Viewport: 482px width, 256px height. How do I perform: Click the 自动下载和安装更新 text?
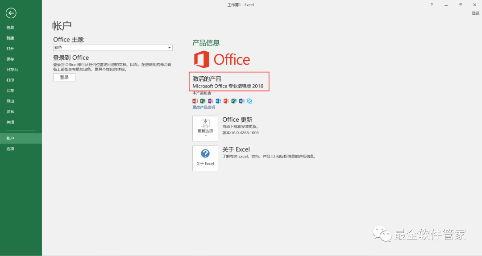click(x=241, y=127)
